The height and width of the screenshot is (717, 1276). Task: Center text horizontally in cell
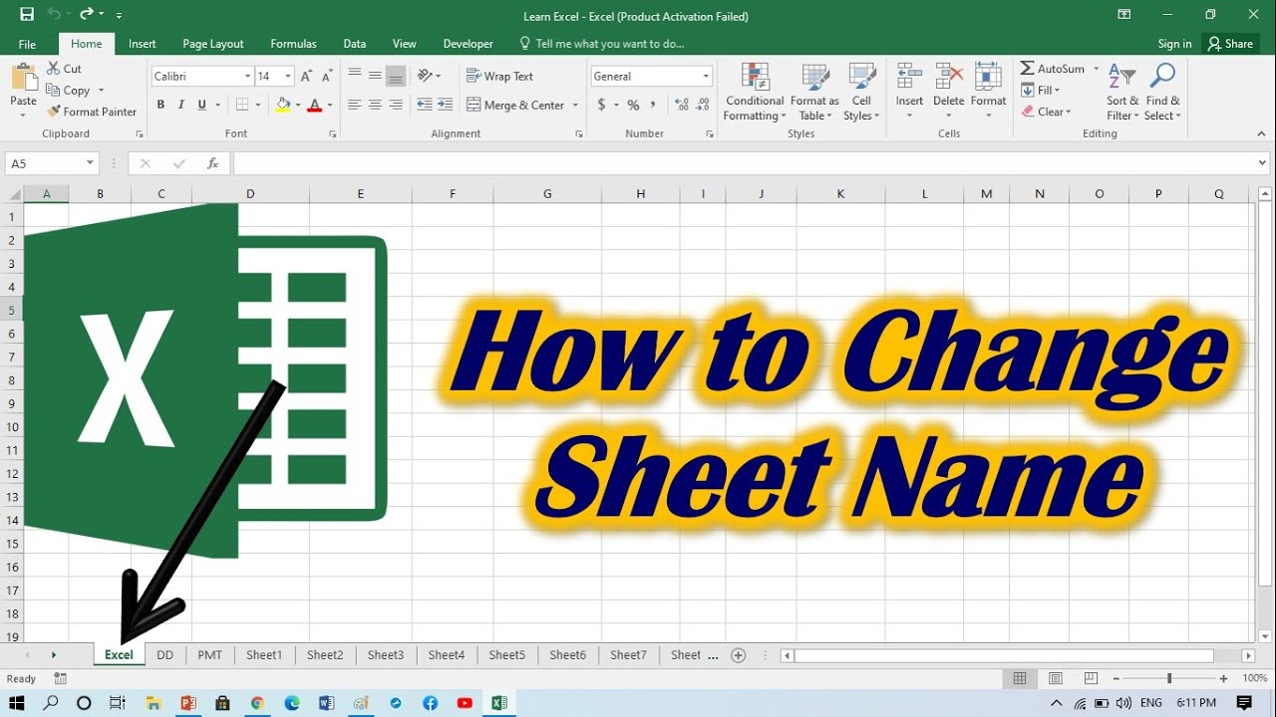tap(375, 105)
